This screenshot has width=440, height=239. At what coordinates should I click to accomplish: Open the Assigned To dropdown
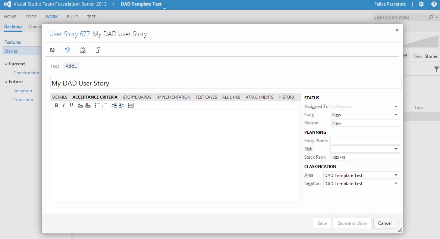[396, 106]
